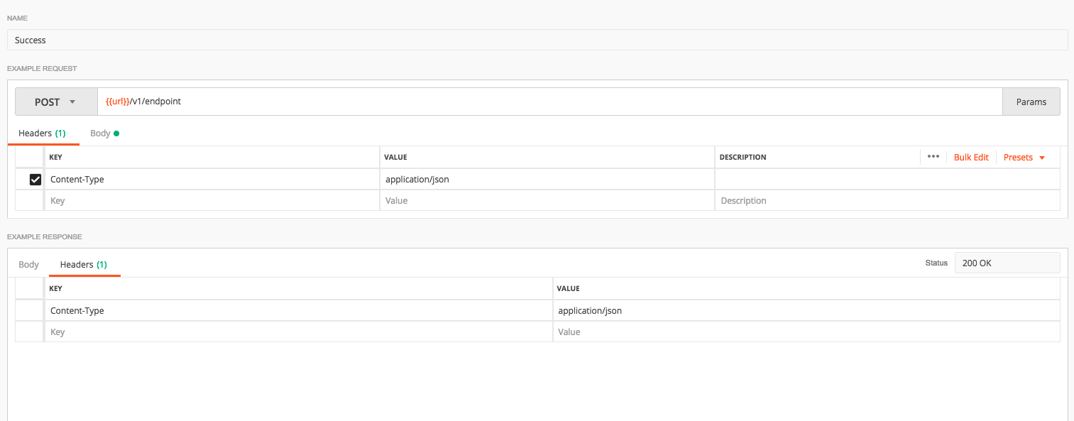Switch to the Body tab in example response
This screenshot has height=421, width=1074.
[28, 264]
